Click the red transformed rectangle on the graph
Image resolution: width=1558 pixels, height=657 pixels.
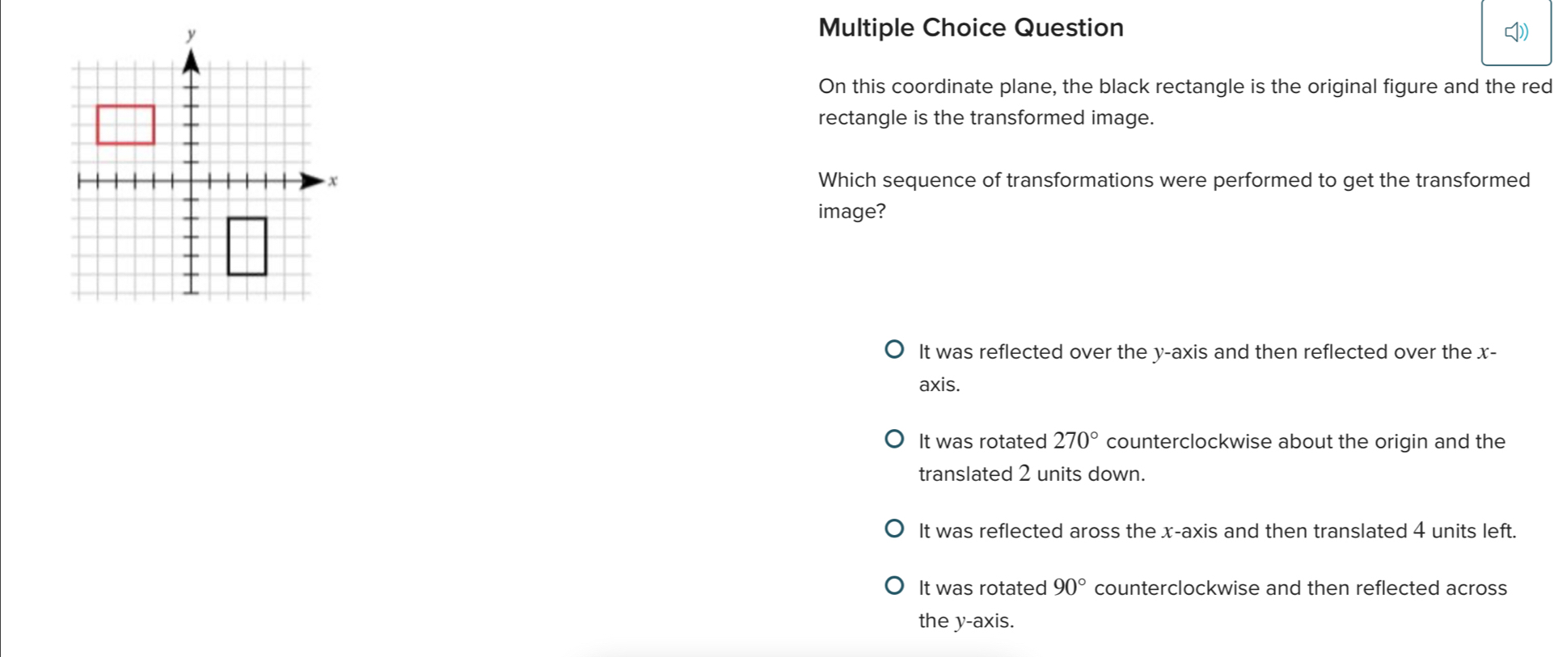(x=125, y=124)
